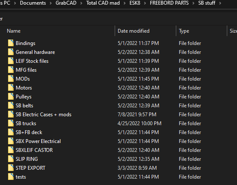Open the chevron after Total CAD mad
Image resolution: width=237 pixels, height=185 pixels.
coord(124,3)
